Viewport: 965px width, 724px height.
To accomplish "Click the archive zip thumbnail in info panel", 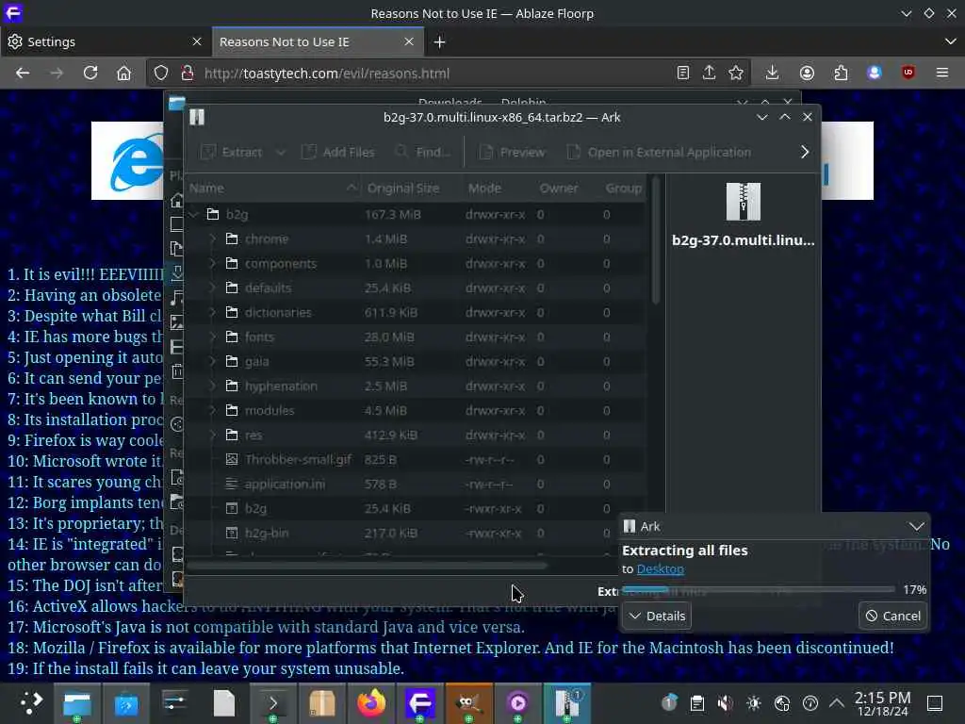I will [743, 202].
